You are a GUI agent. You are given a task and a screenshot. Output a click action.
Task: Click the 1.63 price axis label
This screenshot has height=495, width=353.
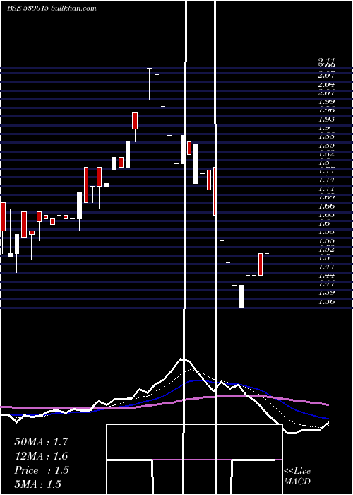(x=326, y=215)
